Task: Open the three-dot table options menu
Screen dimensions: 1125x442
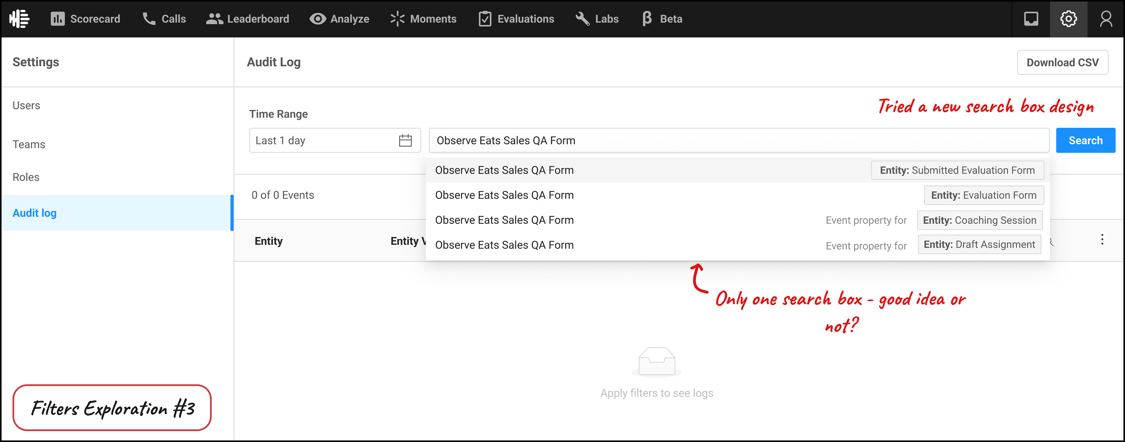Action: (x=1102, y=239)
